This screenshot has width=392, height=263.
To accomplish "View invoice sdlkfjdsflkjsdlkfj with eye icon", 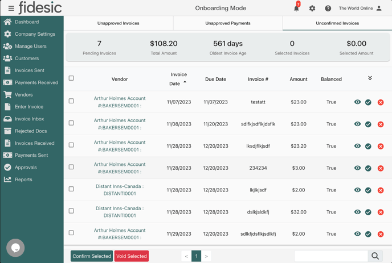I will pyautogui.click(x=357, y=233).
